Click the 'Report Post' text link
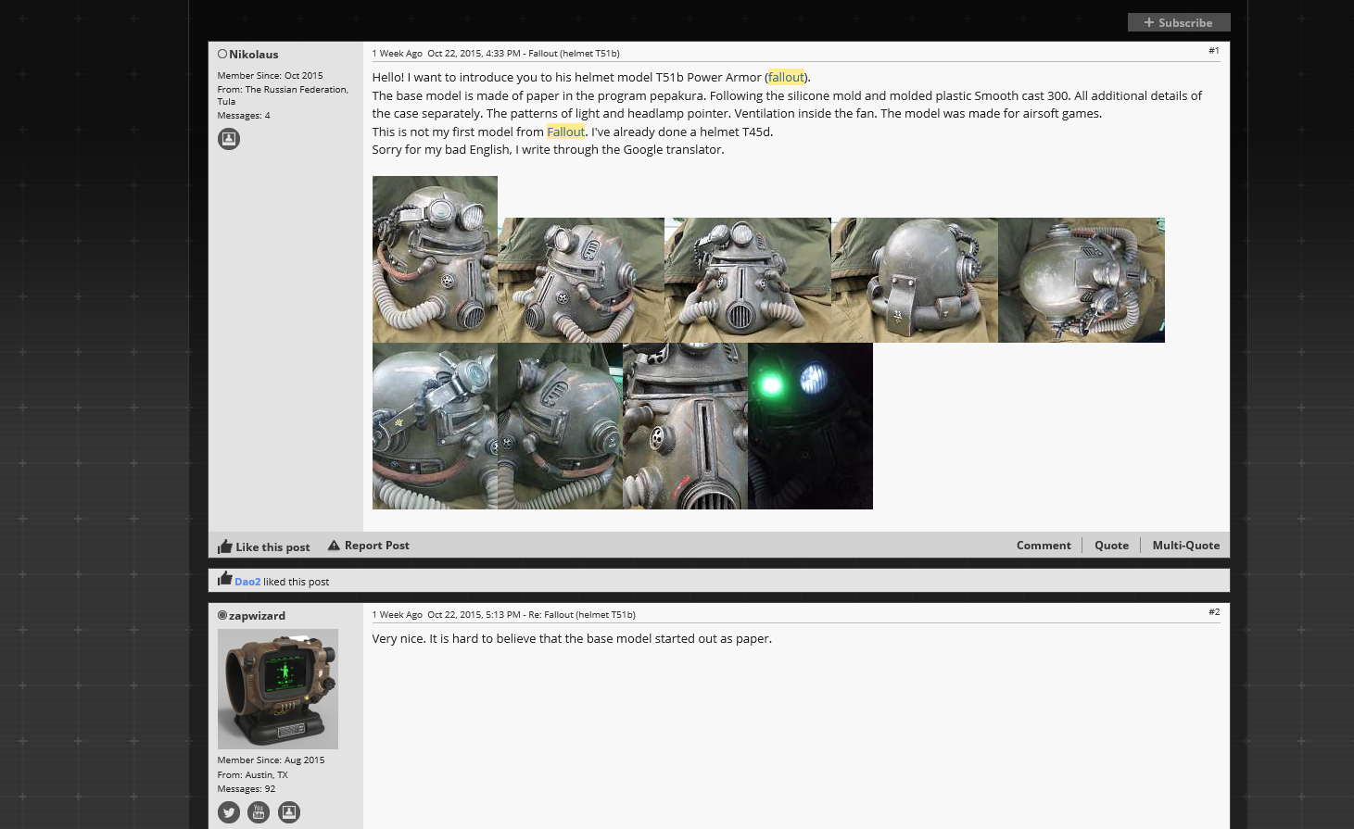 point(377,546)
